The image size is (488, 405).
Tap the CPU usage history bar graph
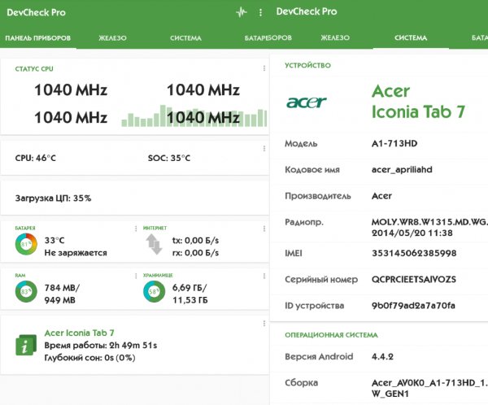tap(194, 115)
